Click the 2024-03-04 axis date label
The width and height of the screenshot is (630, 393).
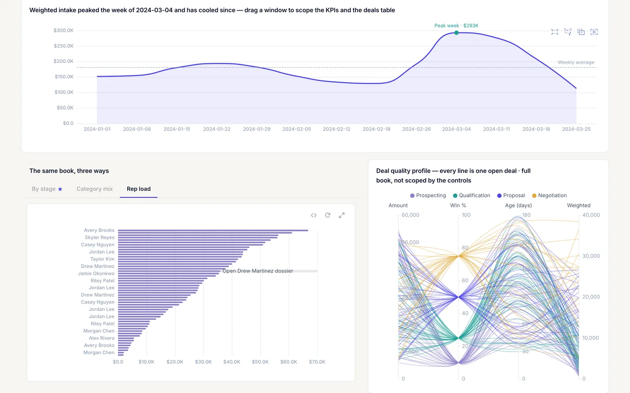coord(456,129)
